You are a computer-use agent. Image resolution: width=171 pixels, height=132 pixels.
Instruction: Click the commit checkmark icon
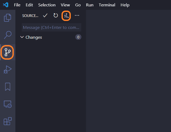(45, 16)
